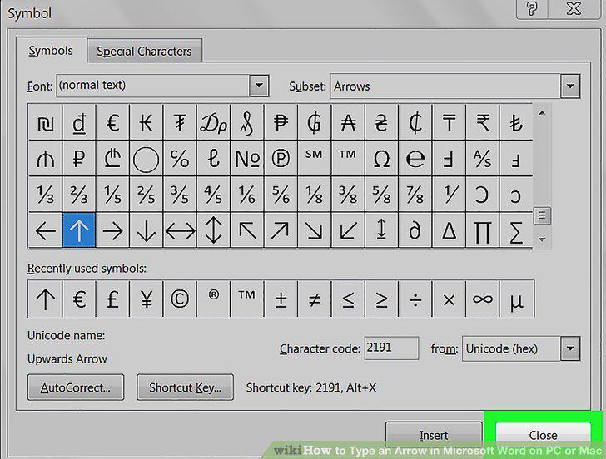
Task: Pick less-or-equal ≤ from recently used symbols
Action: pyautogui.click(x=348, y=299)
